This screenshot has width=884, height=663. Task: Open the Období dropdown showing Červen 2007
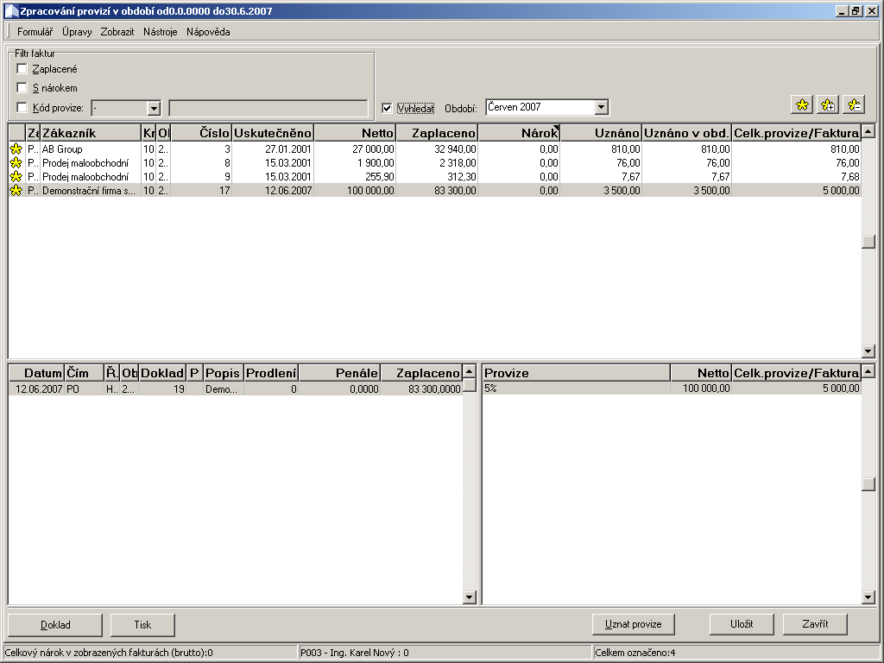[601, 107]
